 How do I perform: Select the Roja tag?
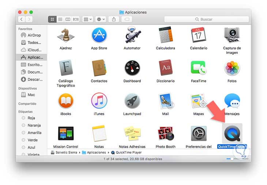(31, 118)
